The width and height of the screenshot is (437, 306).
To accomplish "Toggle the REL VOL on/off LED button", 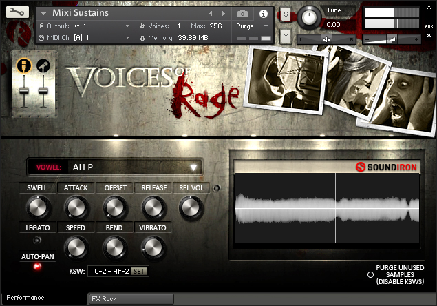I will point(216,188).
